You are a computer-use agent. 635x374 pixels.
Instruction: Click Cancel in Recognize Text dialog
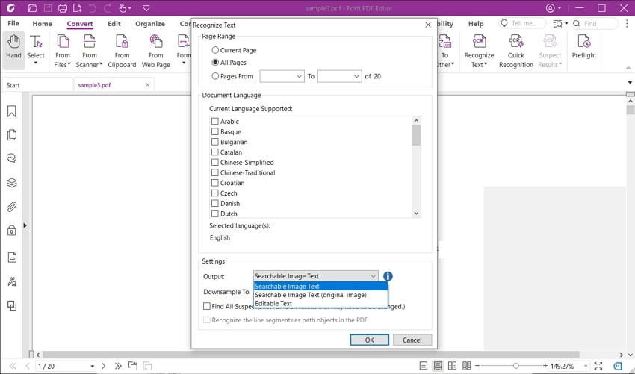point(412,340)
